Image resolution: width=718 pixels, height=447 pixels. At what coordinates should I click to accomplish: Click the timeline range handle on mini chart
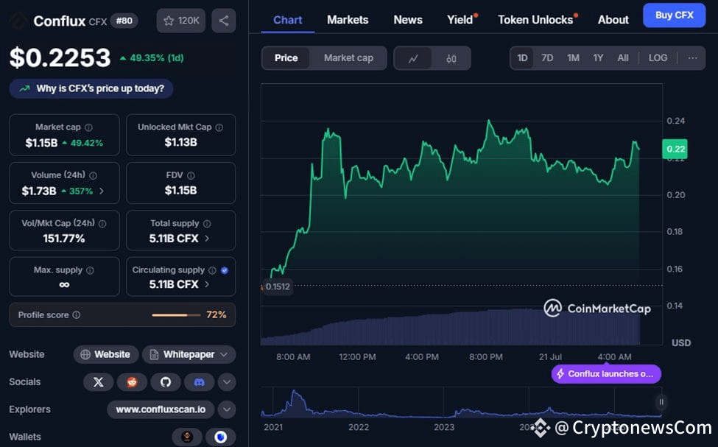(x=661, y=402)
